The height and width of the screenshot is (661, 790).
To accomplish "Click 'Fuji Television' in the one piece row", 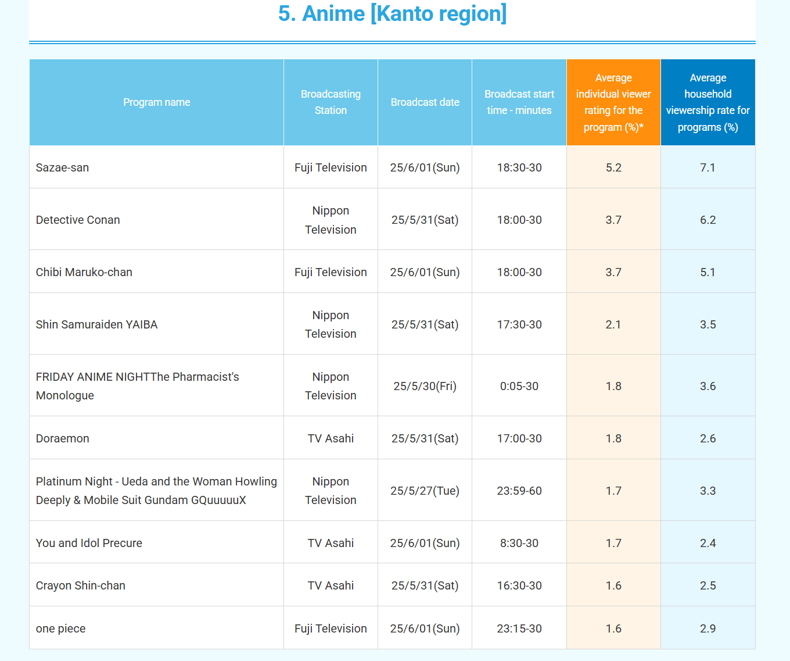I will click(x=331, y=628).
